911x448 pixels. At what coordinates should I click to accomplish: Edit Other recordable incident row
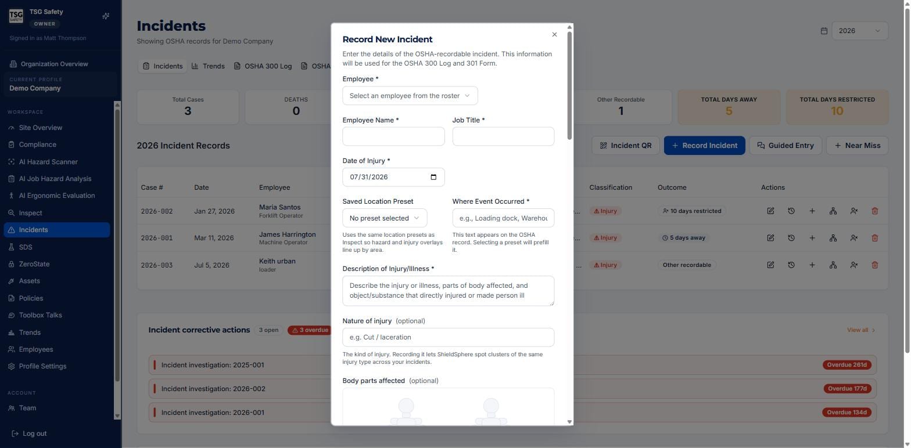coord(770,265)
